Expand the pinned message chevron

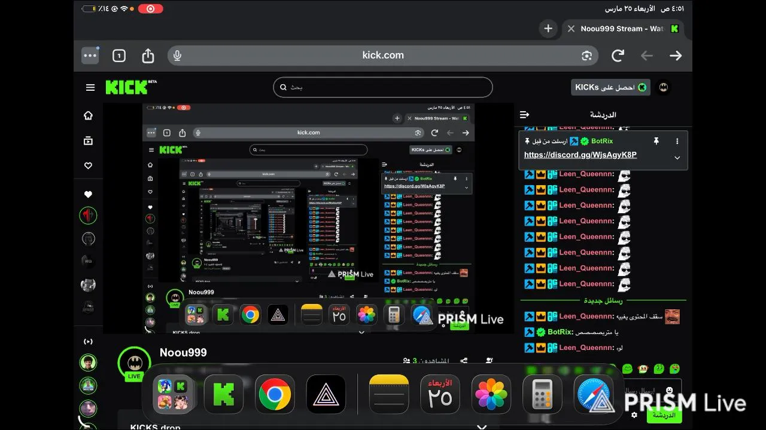[677, 158]
